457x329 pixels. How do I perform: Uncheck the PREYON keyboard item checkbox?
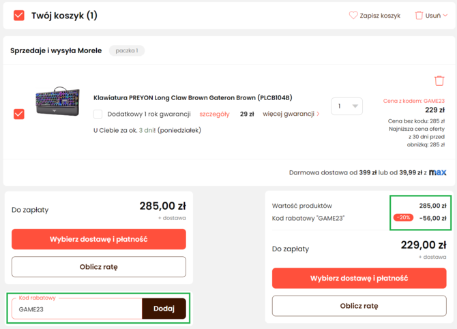pyautogui.click(x=19, y=114)
